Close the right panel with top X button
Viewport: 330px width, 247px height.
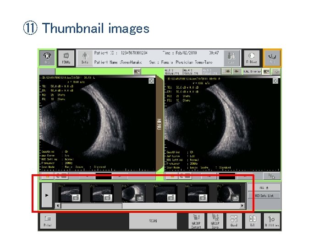(x=276, y=72)
